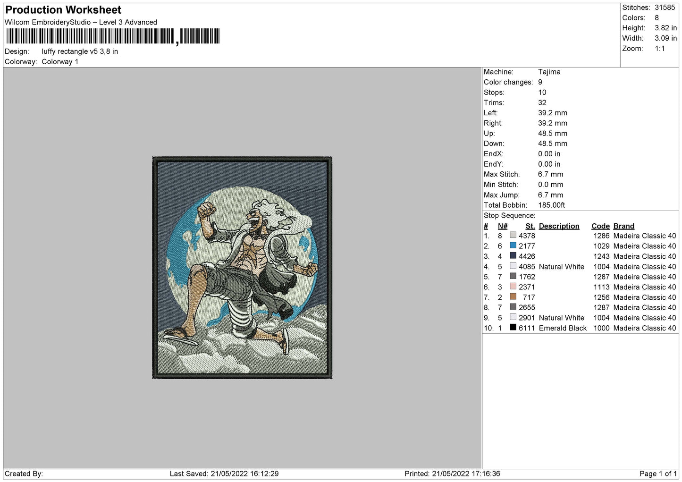Viewport: 682px width, 482px height.
Task: Click the "Emerald Black" description in stop 10
Action: click(x=563, y=328)
